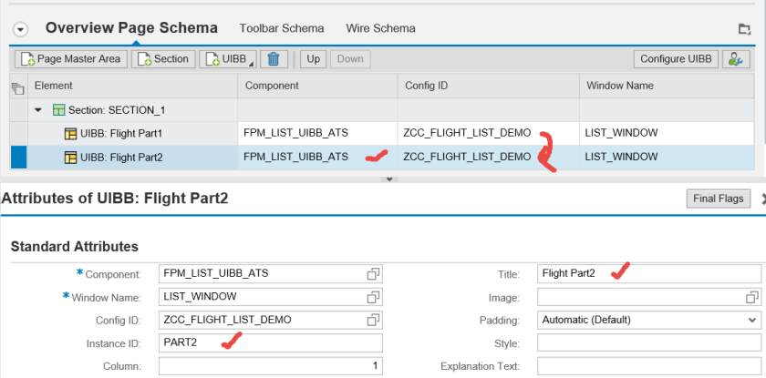Select the UIBB: Flight Part1 row selector
This screenshot has width=766, height=378.
point(17,133)
